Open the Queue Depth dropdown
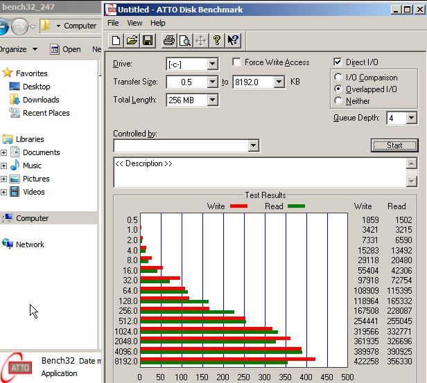427x383 pixels. [412, 118]
